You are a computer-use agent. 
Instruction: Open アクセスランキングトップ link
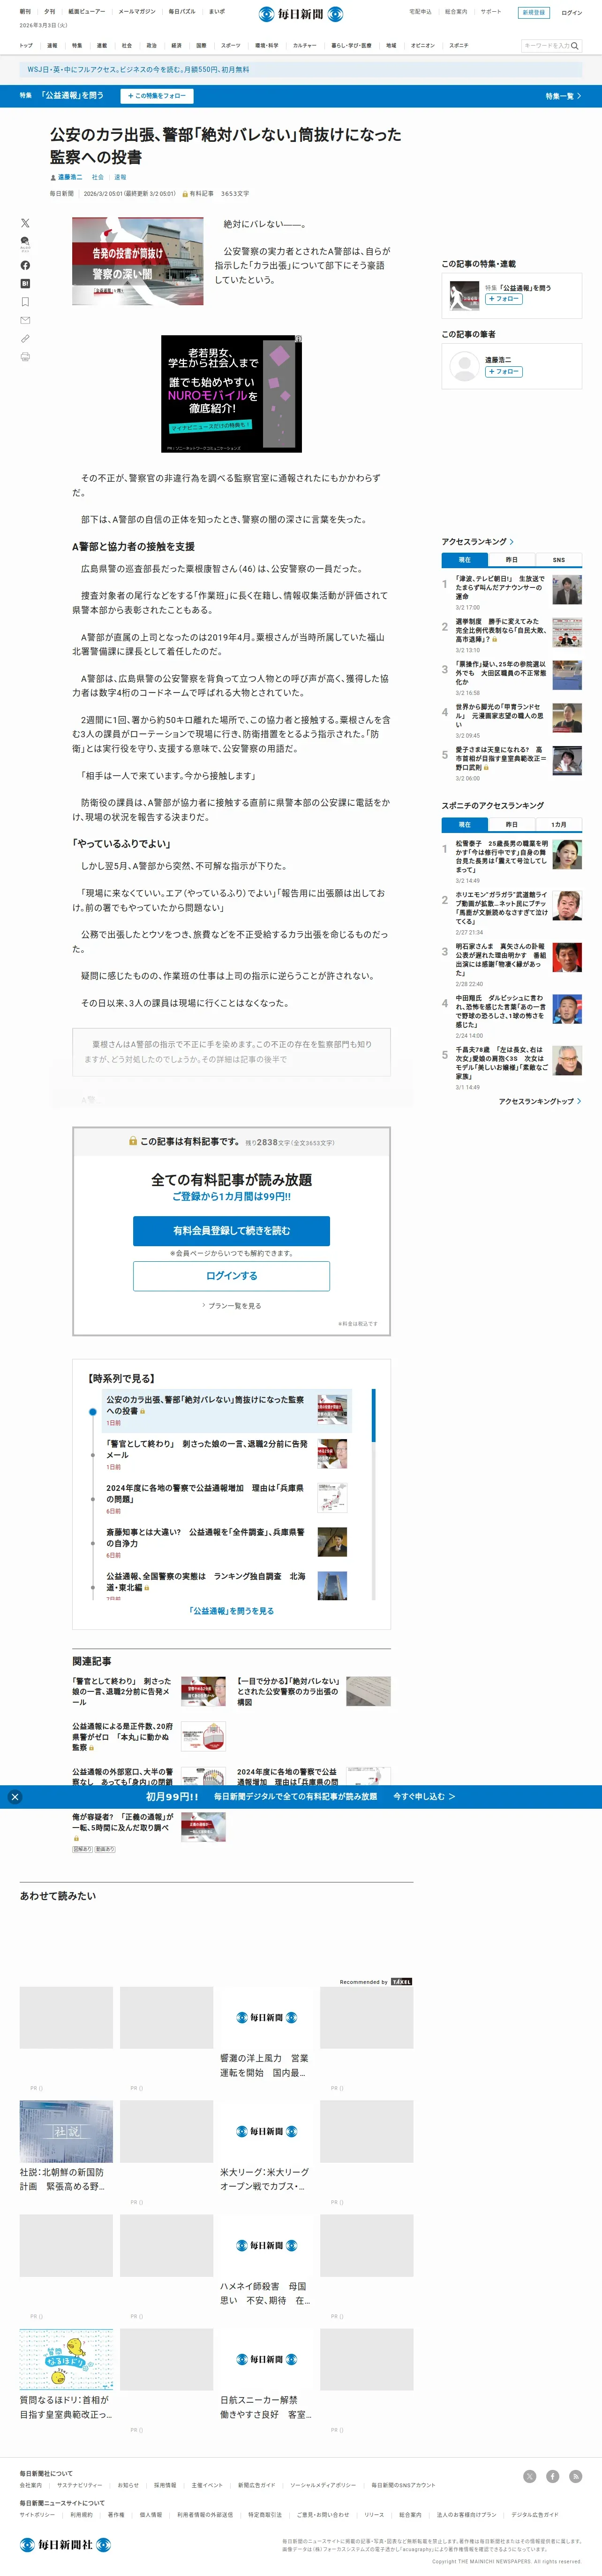coord(539,1101)
